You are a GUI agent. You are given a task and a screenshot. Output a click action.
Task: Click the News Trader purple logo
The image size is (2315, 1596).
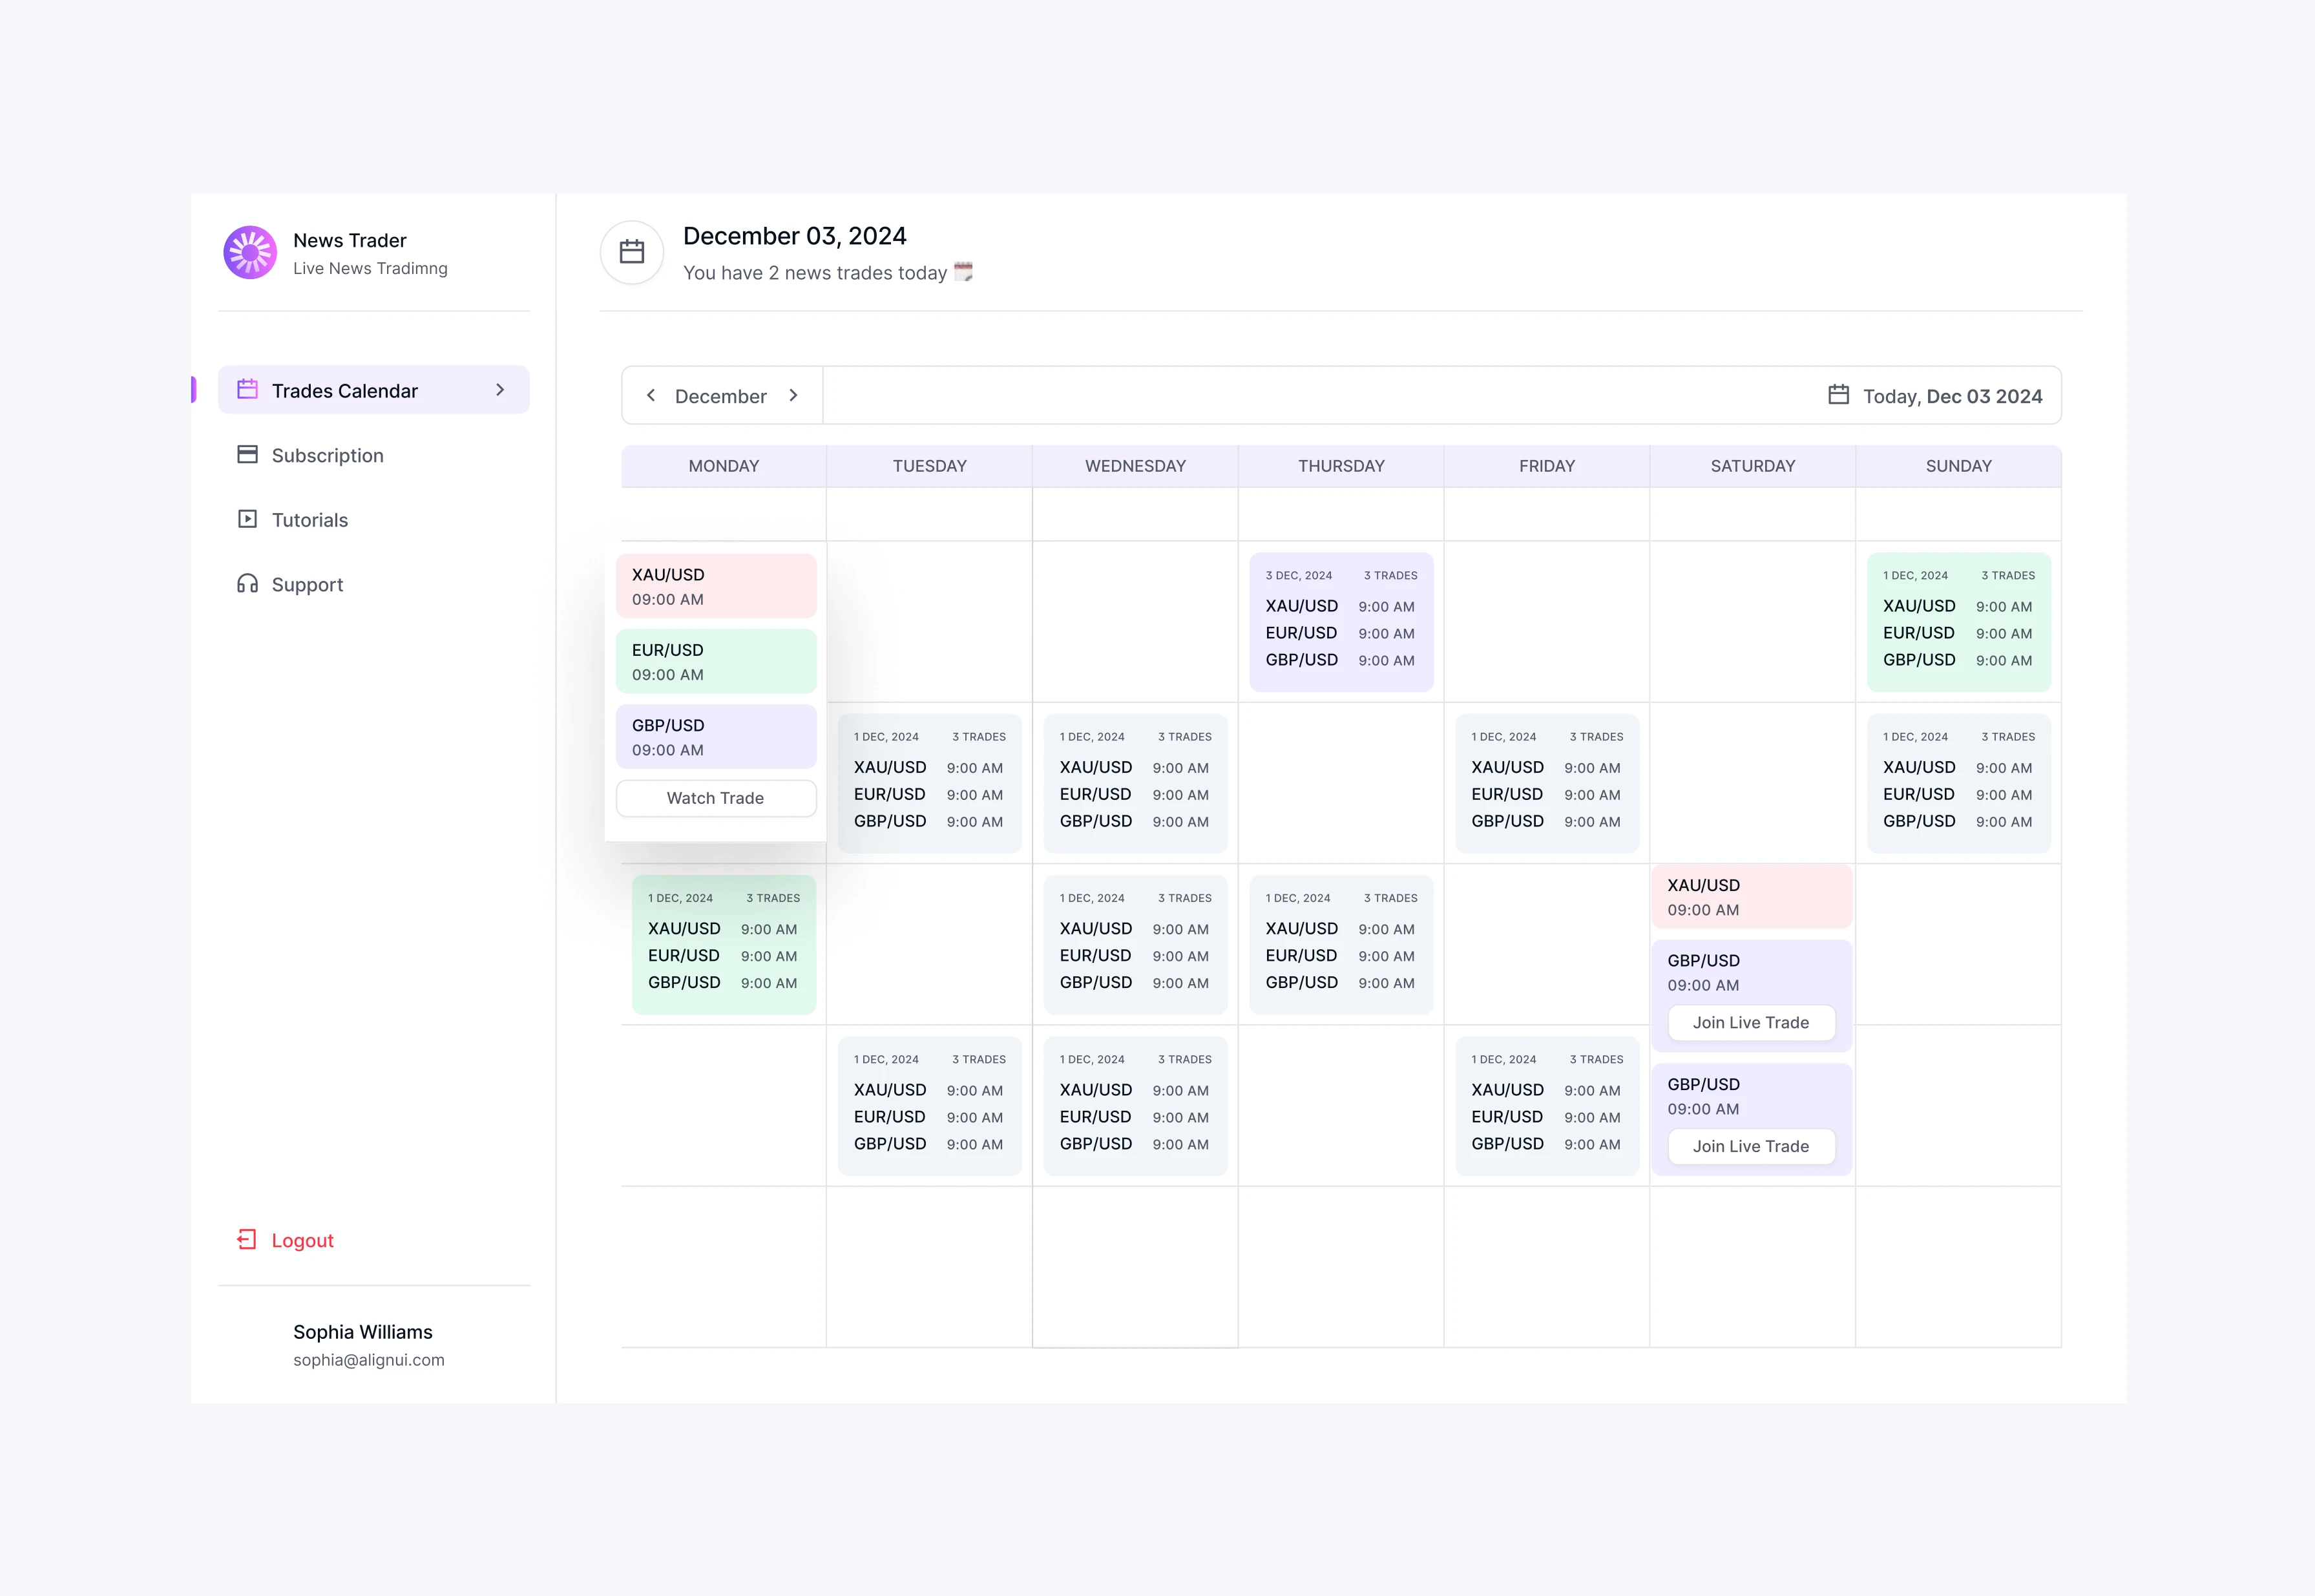pyautogui.click(x=250, y=252)
